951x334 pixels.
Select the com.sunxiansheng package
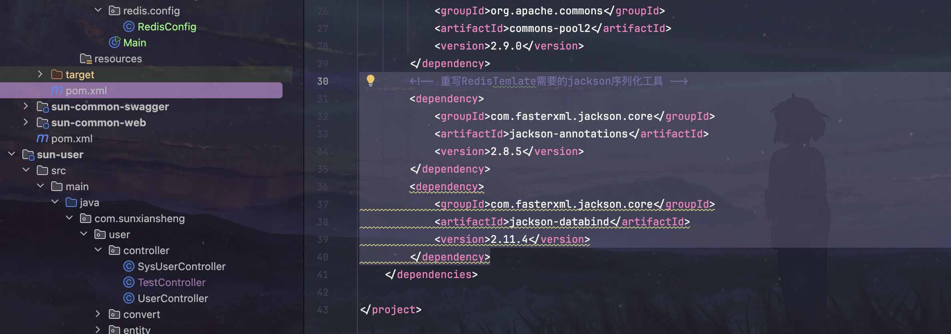139,219
